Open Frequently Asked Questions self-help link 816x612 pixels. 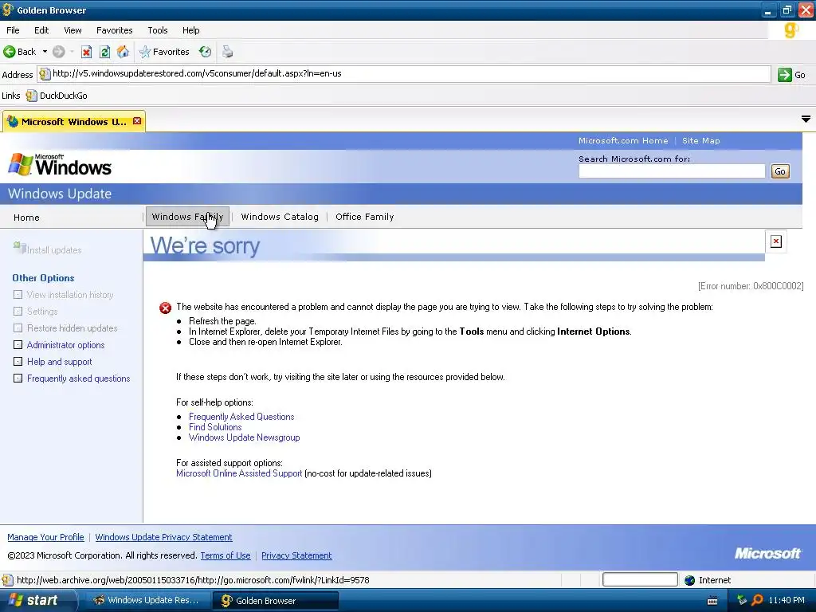click(241, 416)
